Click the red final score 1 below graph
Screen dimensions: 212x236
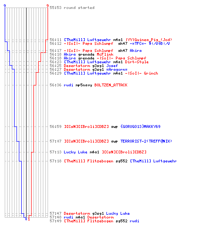29,219
